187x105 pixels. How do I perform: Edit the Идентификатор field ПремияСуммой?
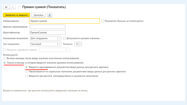(x=47, y=33)
